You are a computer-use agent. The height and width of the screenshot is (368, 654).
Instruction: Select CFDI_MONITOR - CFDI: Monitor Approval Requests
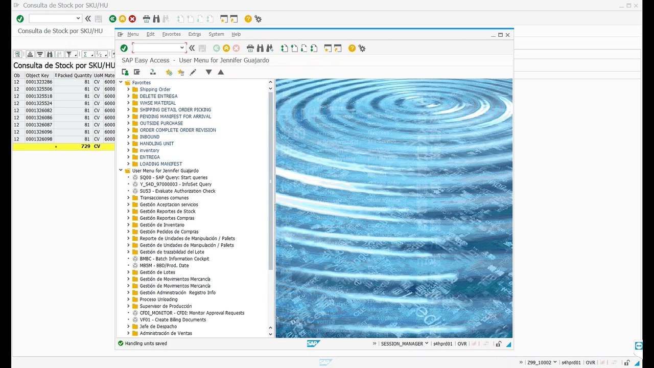(192, 313)
